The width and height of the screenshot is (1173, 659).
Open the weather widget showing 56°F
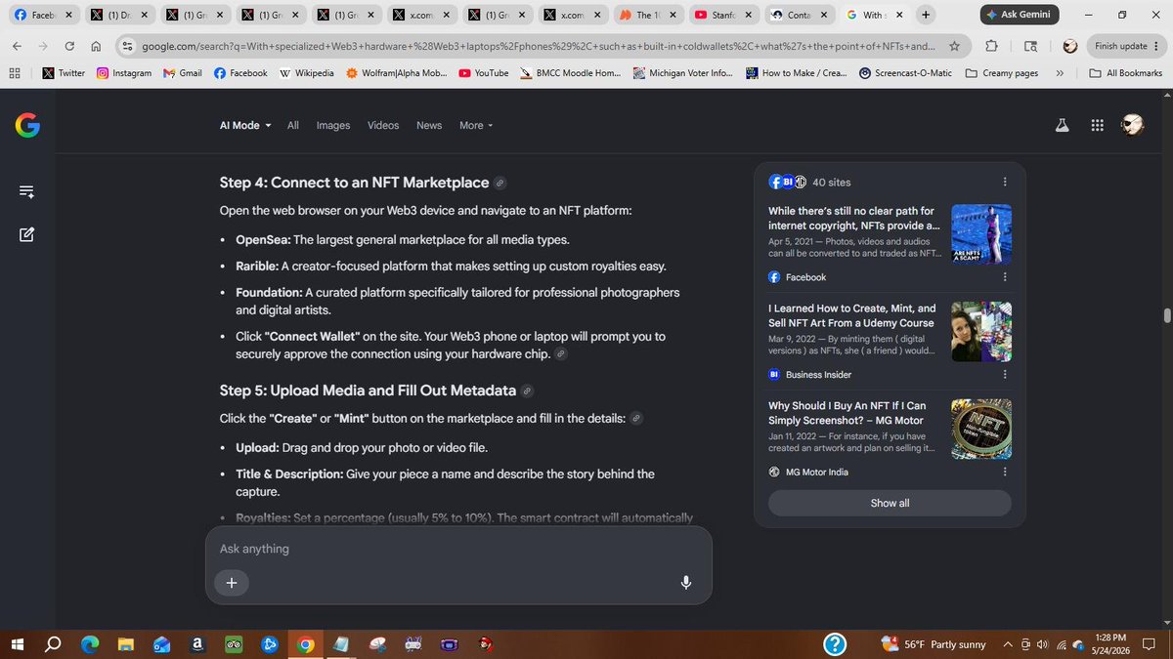coord(934,644)
